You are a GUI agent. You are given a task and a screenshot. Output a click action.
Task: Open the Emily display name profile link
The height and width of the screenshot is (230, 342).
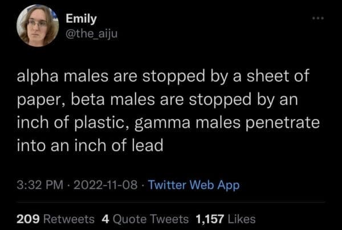tap(82, 19)
